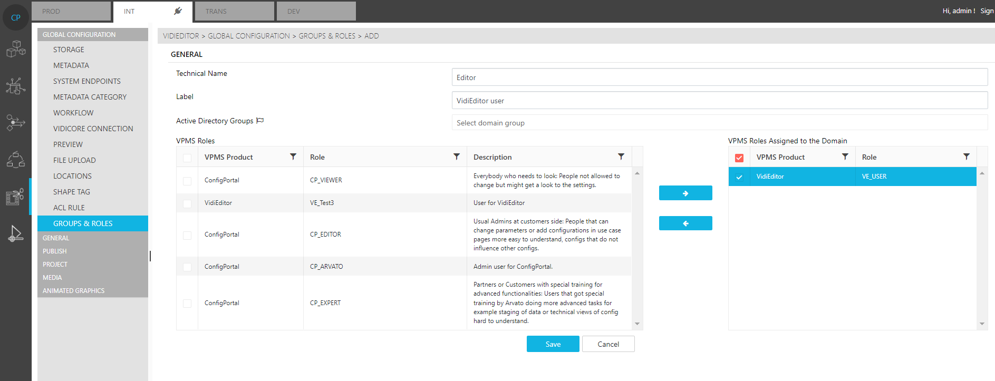This screenshot has height=381, width=995.
Task: Expand the PUBLISH section in sidebar
Action: tap(55, 251)
